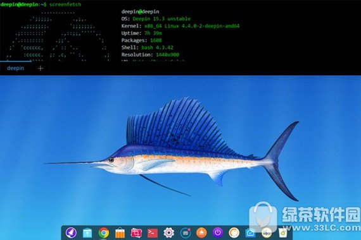The height and width of the screenshot is (240, 361).
Task: Open the blue system monitor icon
Action: click(x=250, y=233)
